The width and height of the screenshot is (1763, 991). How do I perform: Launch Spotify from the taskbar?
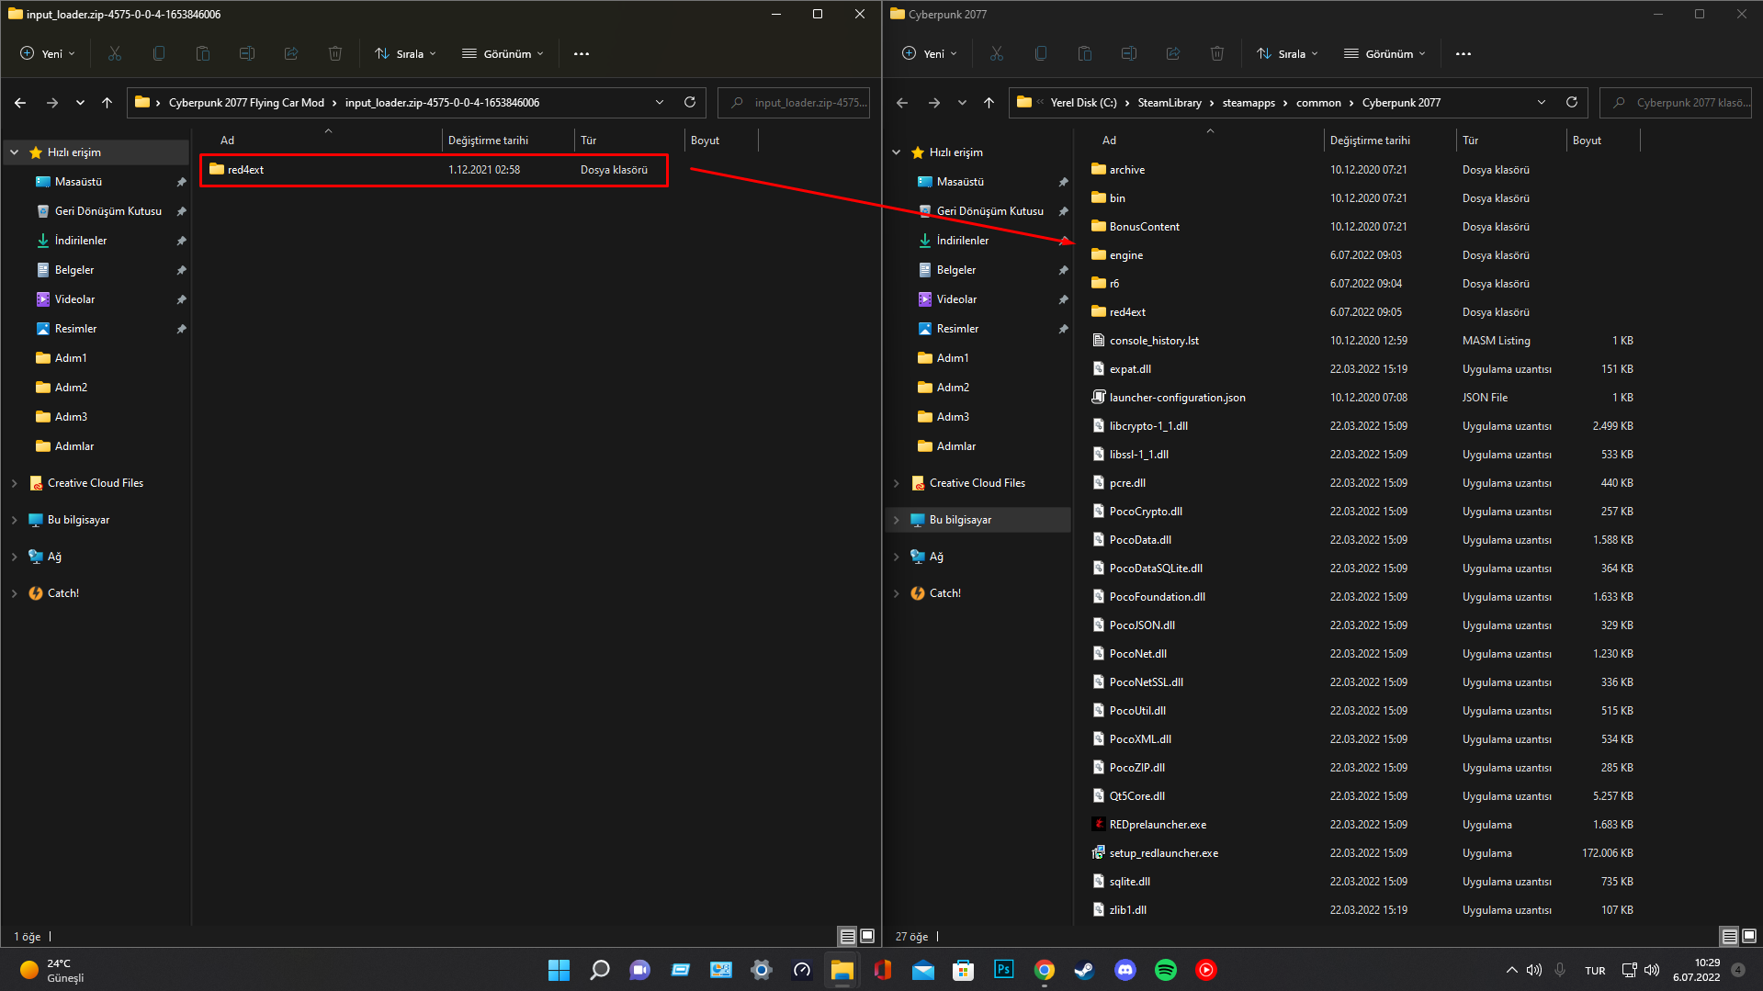[1166, 970]
